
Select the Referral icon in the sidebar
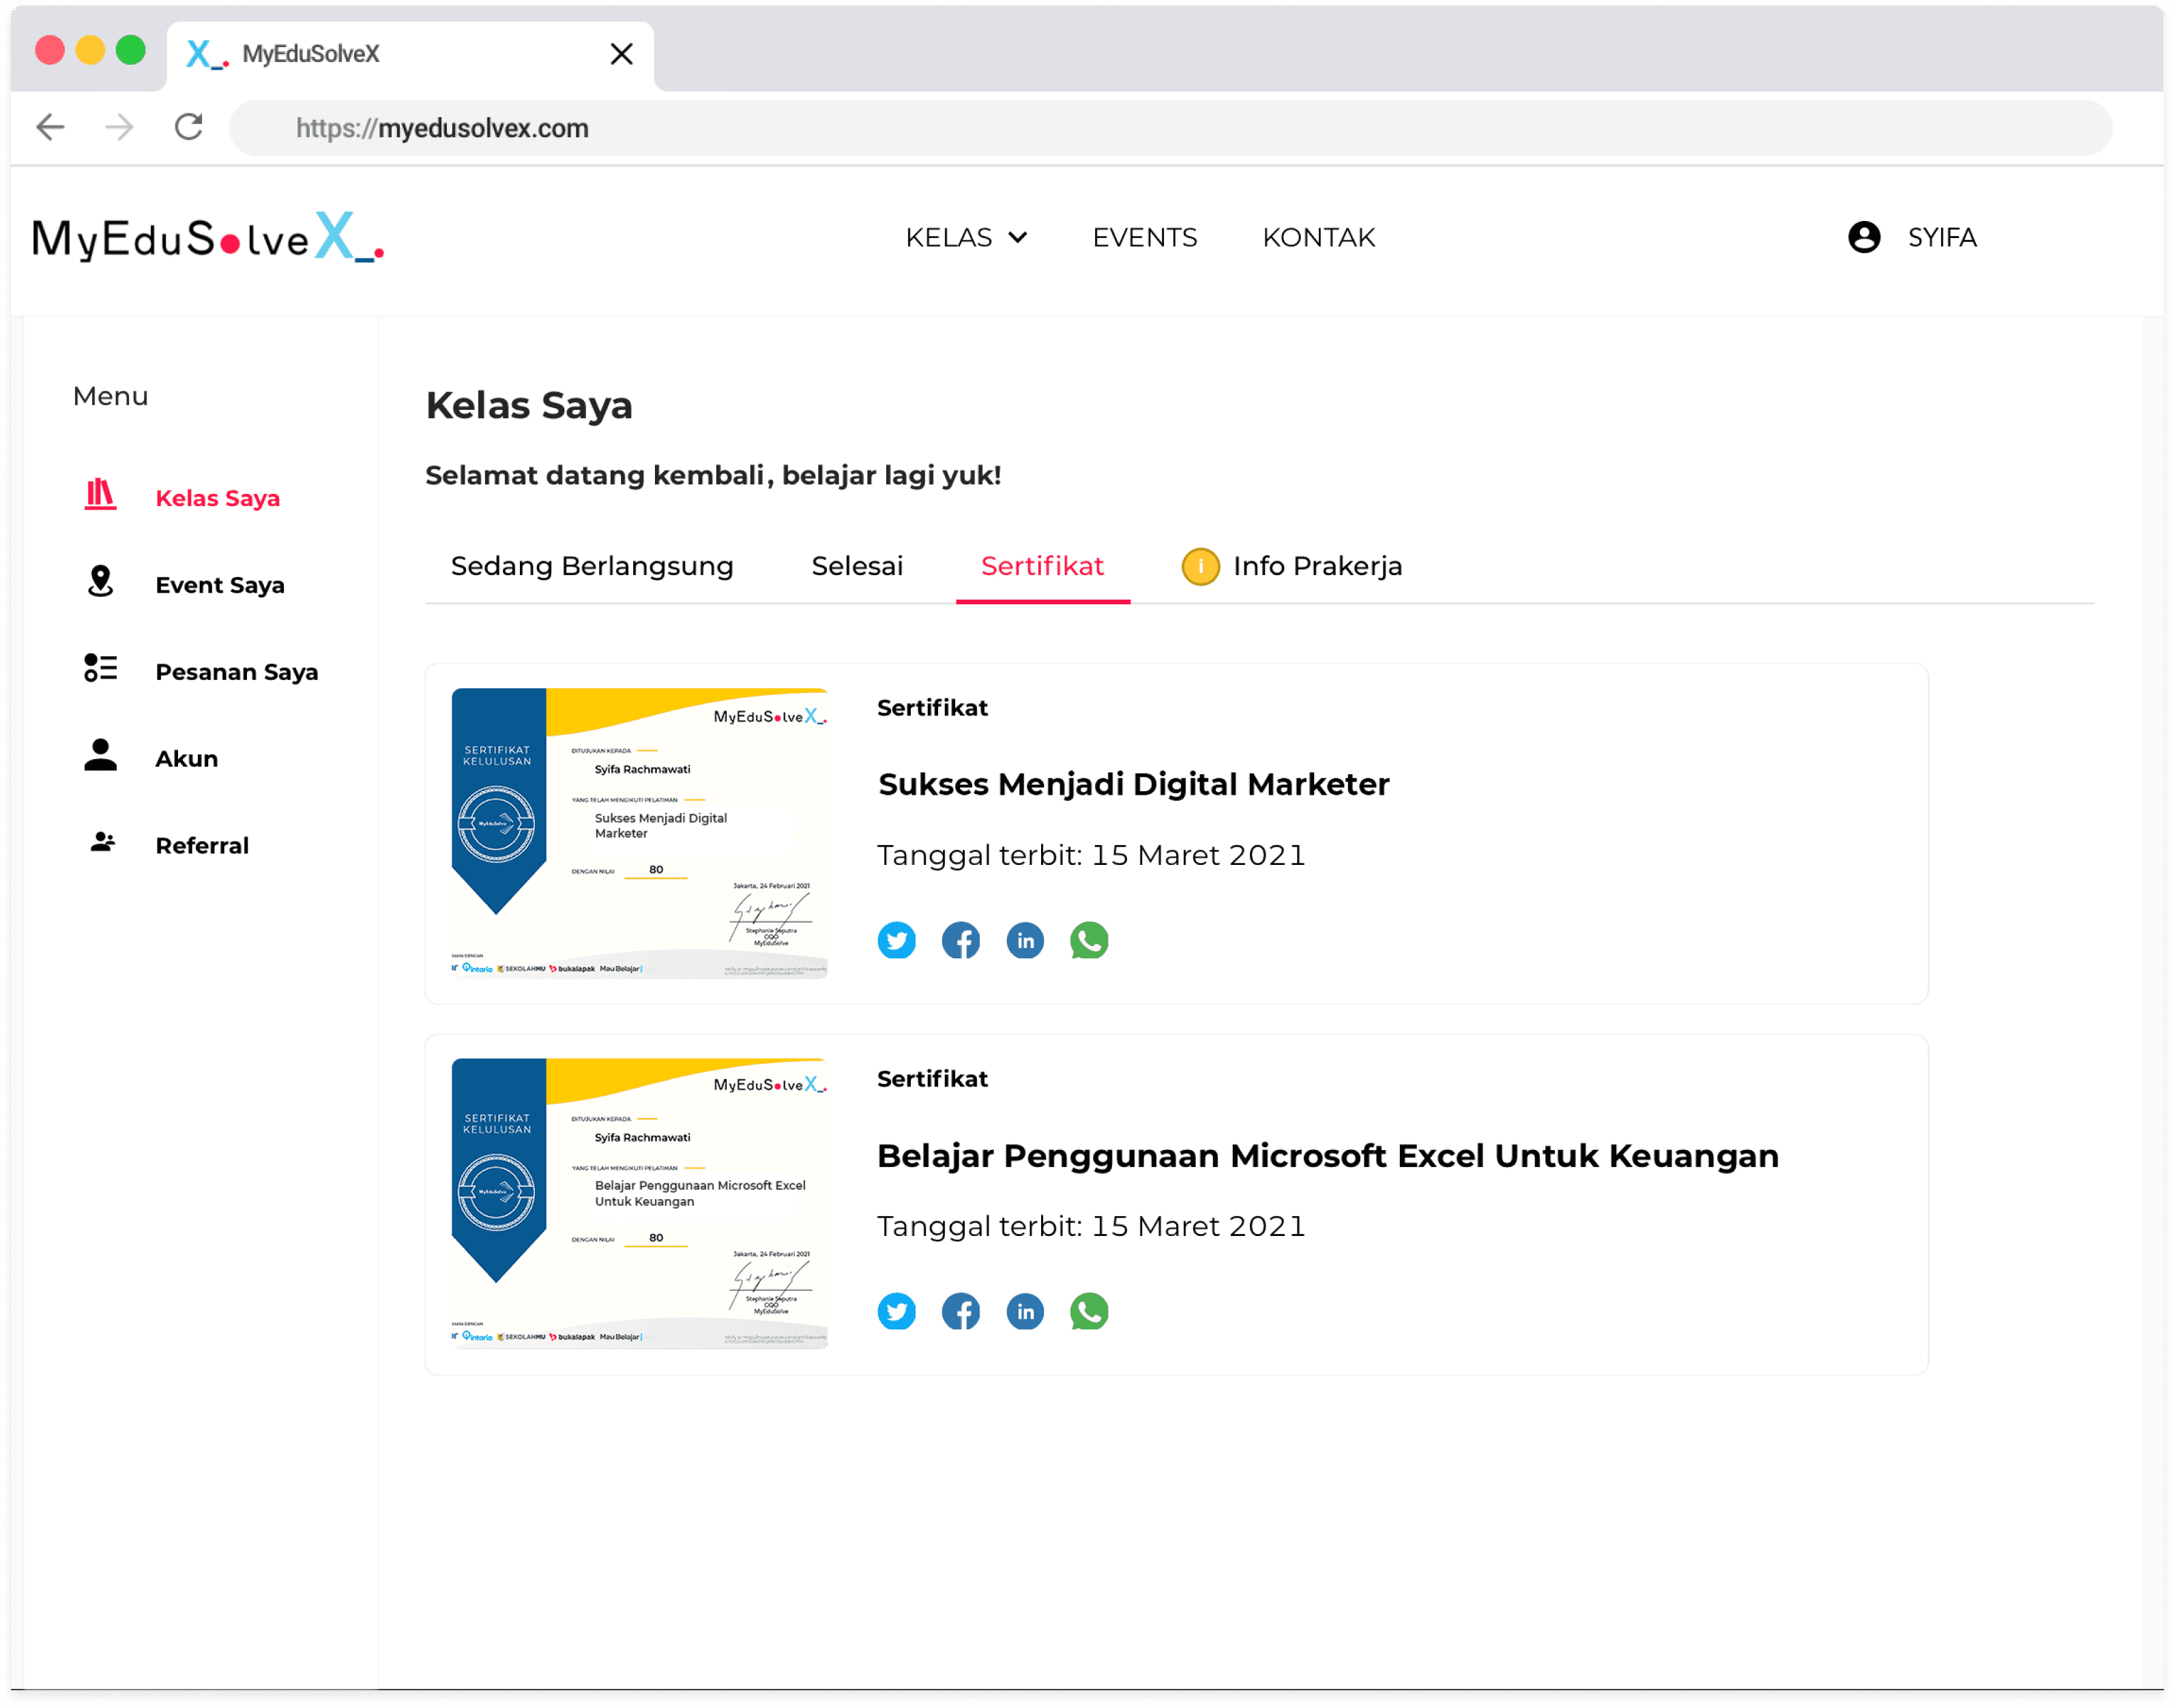101,843
